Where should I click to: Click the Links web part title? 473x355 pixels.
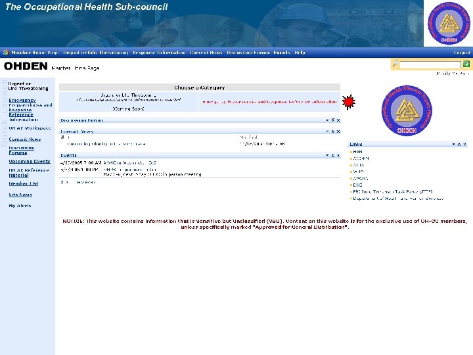[356, 145]
